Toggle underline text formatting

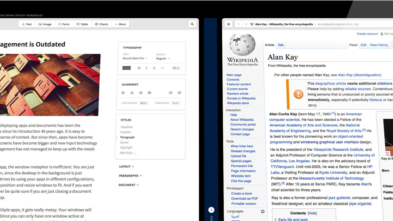(x=154, y=68)
